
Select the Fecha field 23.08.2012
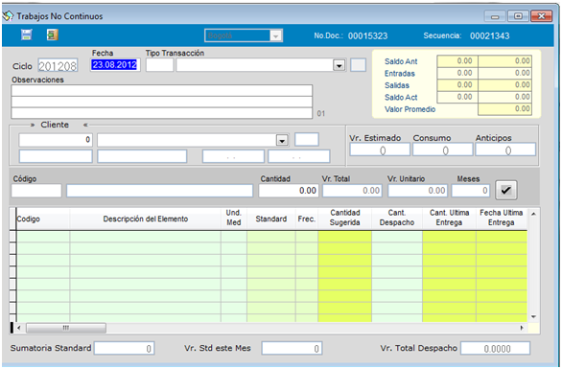(x=114, y=65)
